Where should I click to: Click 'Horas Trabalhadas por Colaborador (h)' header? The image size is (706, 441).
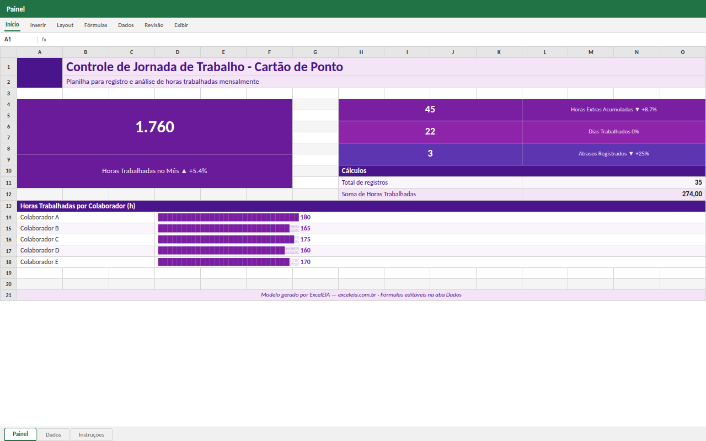pos(361,206)
